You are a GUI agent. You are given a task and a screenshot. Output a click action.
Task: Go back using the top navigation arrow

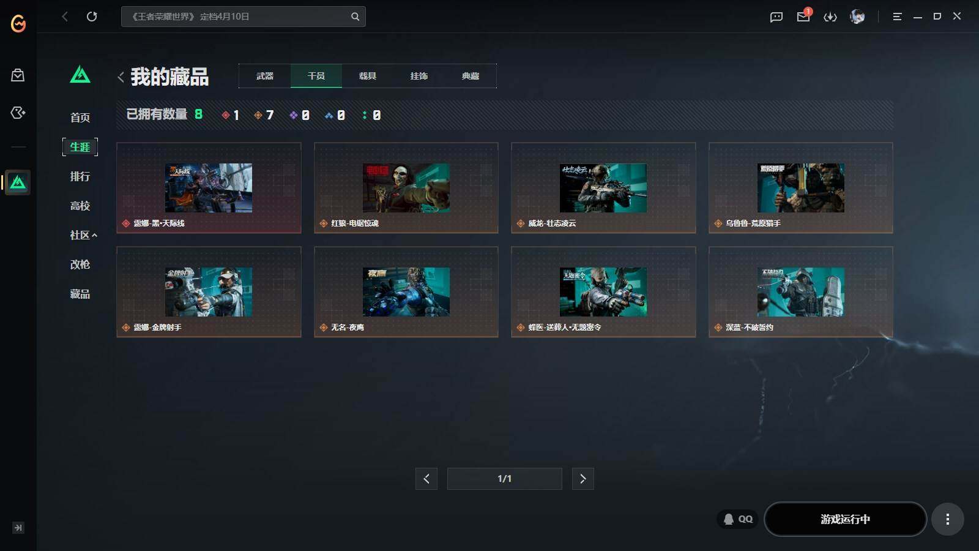65,17
